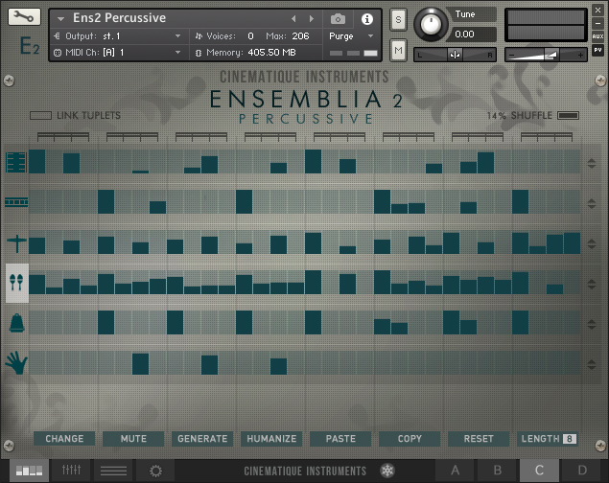Toggle the last tuplet bracket above grid
Screen dimensions: 609x483
[547, 136]
